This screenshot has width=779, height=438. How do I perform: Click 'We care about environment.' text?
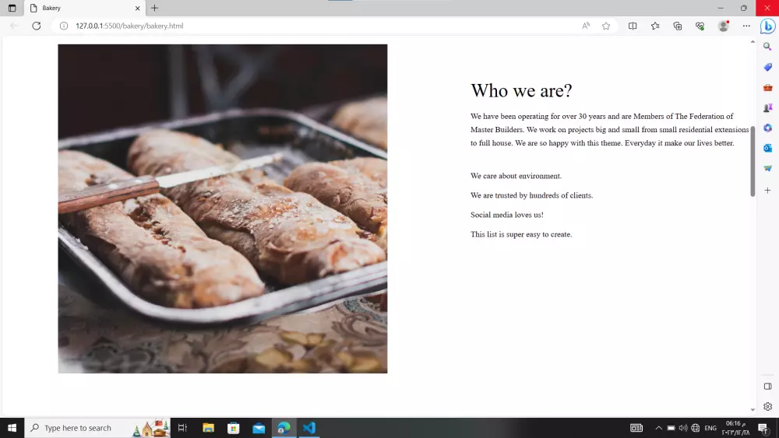516,176
